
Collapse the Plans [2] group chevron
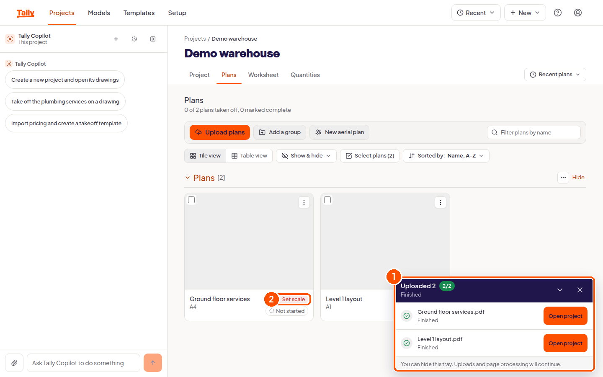coord(188,178)
